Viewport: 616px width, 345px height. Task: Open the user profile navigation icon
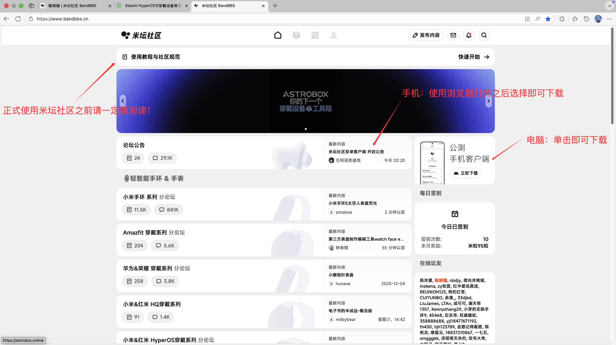click(334, 35)
